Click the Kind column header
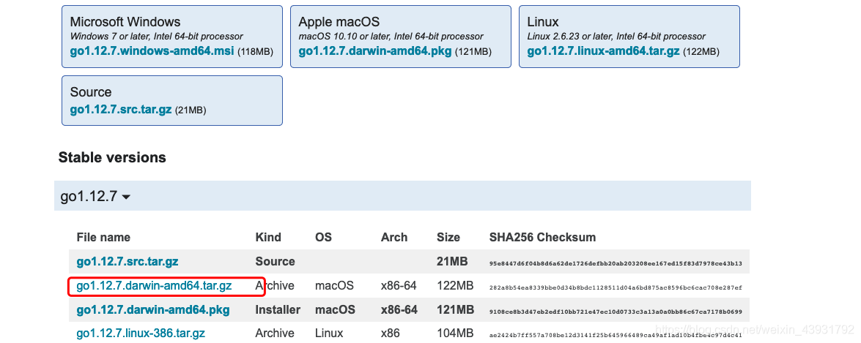 [x=268, y=237]
